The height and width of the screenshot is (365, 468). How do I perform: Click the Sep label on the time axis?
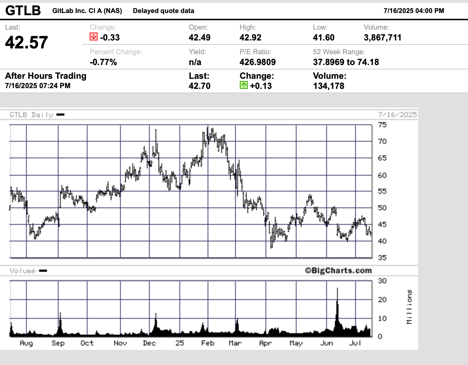click(58, 343)
